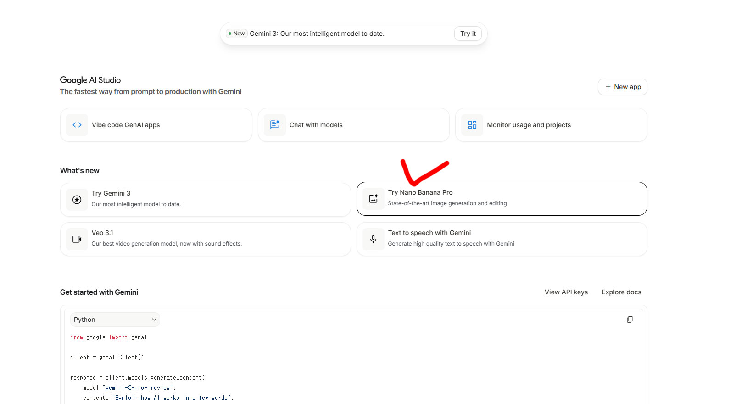Click the Nano Banana Pro image icon

pos(374,199)
